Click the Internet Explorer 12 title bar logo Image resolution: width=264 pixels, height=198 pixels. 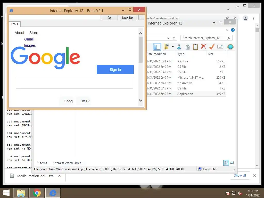tap(11, 11)
